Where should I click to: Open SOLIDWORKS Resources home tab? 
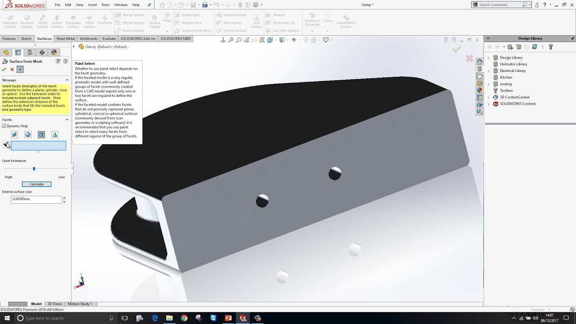480,62
